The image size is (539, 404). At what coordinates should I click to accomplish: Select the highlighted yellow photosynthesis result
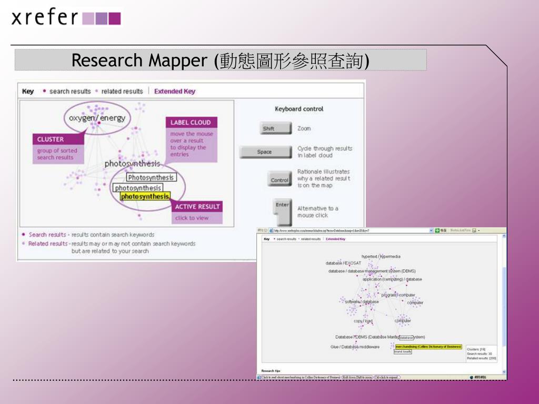pos(145,197)
